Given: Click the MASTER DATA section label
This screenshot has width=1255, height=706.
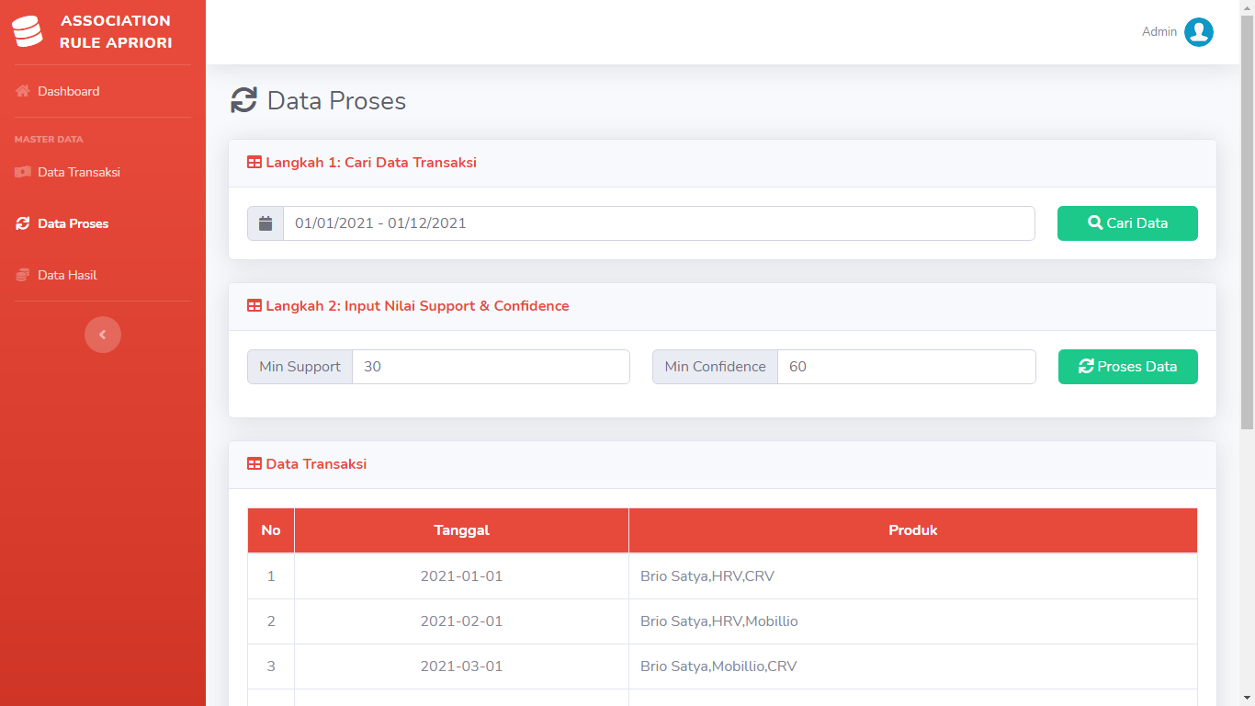Looking at the screenshot, I should tap(49, 140).
